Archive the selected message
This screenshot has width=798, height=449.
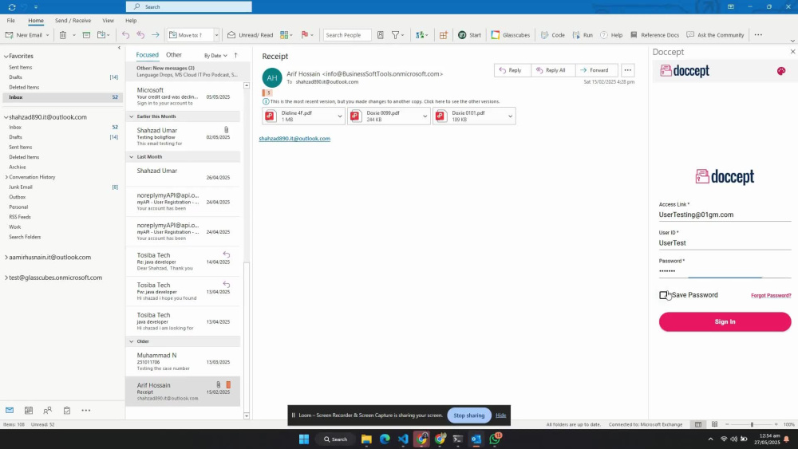click(86, 35)
